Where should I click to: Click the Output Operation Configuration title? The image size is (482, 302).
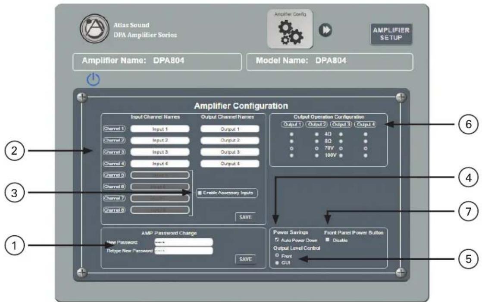pos(329,117)
